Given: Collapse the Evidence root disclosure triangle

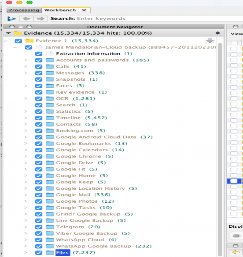Looking at the screenshot, I should coord(8,33).
